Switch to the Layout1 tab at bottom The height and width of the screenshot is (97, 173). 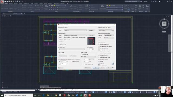coord(10,92)
